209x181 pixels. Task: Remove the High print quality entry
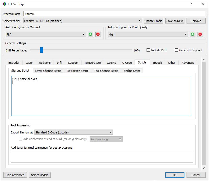[200, 34]
